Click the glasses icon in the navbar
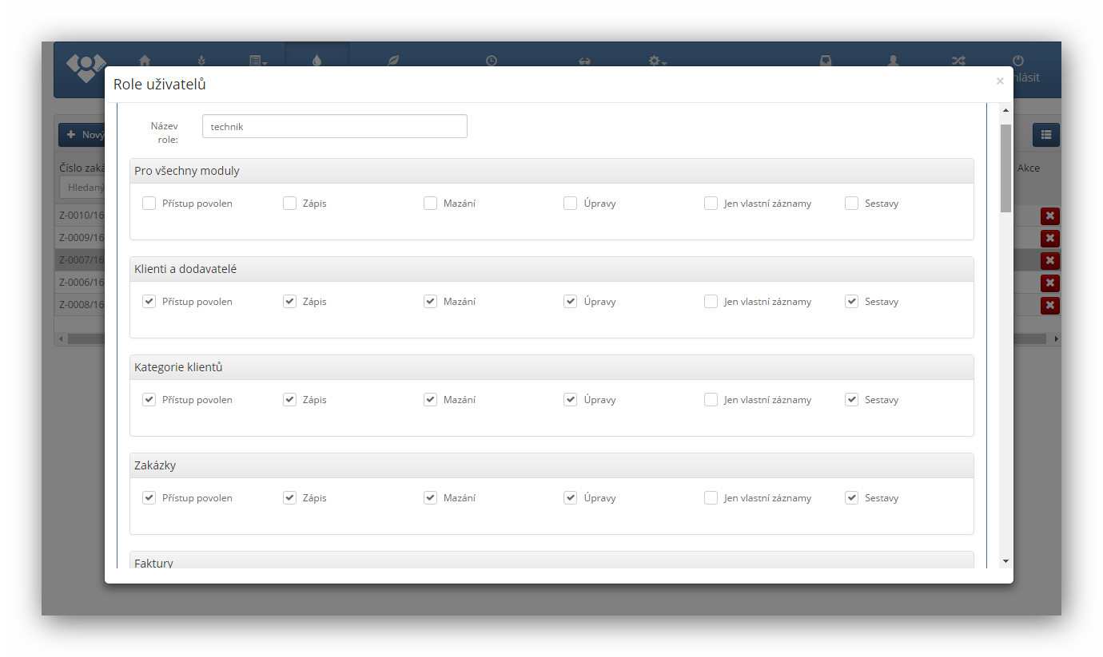Image resolution: width=1103 pixels, height=657 pixels. click(x=584, y=61)
